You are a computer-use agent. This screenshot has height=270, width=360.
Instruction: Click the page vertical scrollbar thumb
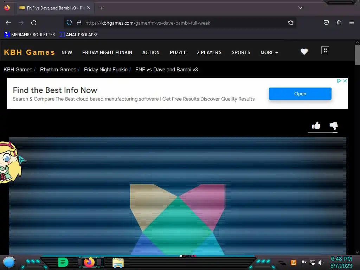357,54
